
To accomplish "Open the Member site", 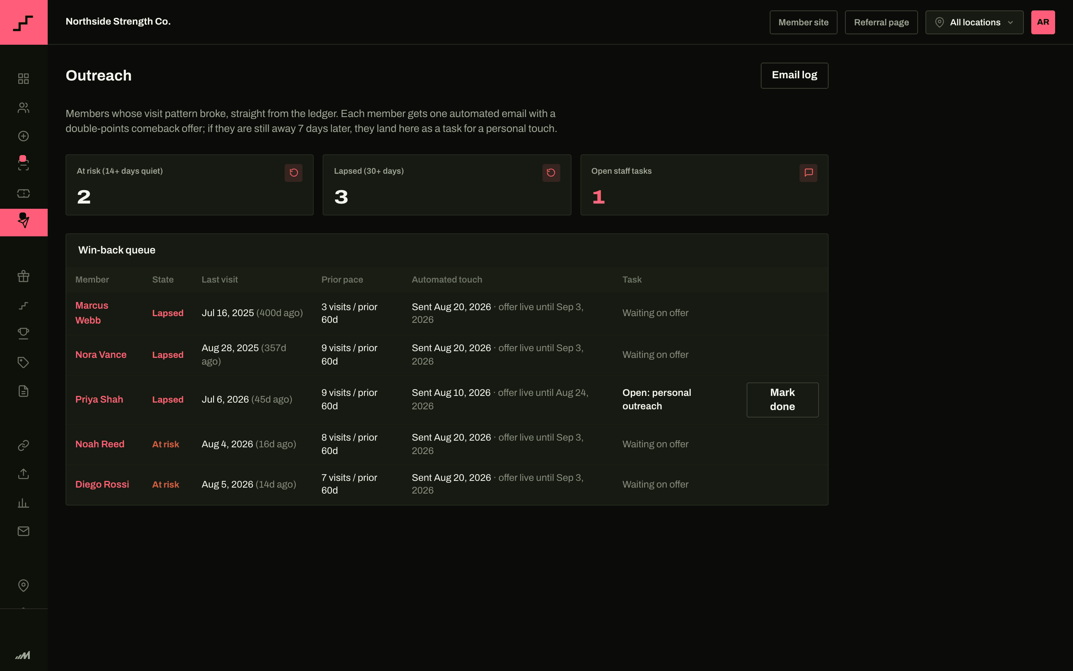I will coord(803,22).
